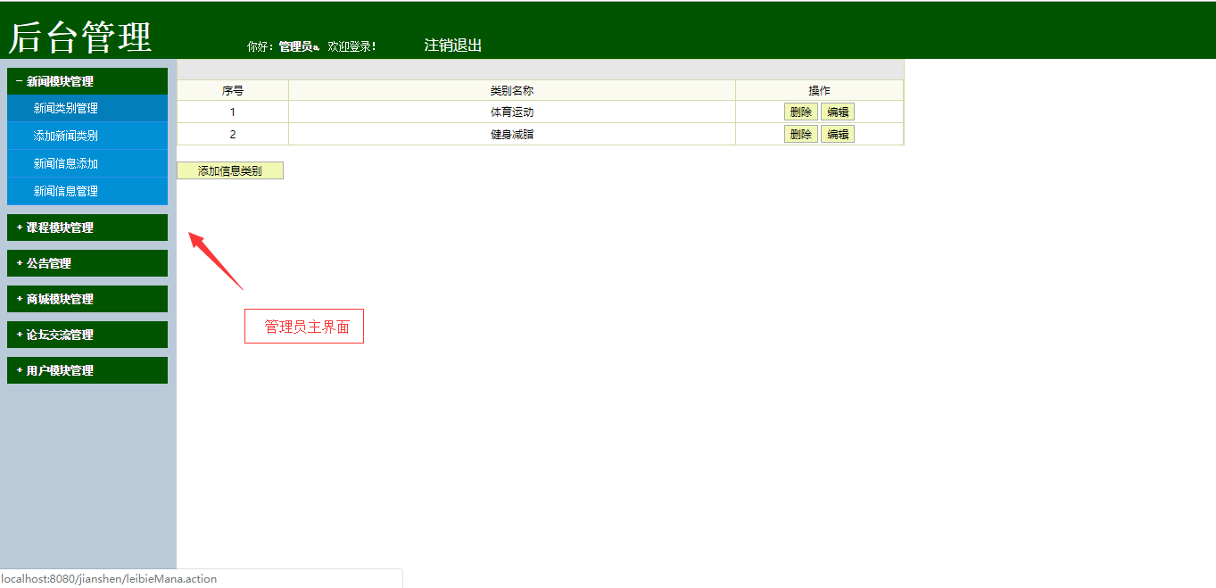Image resolution: width=1216 pixels, height=588 pixels.
Task: Open 新闻类别管理 in the sidebar
Action: (x=87, y=108)
